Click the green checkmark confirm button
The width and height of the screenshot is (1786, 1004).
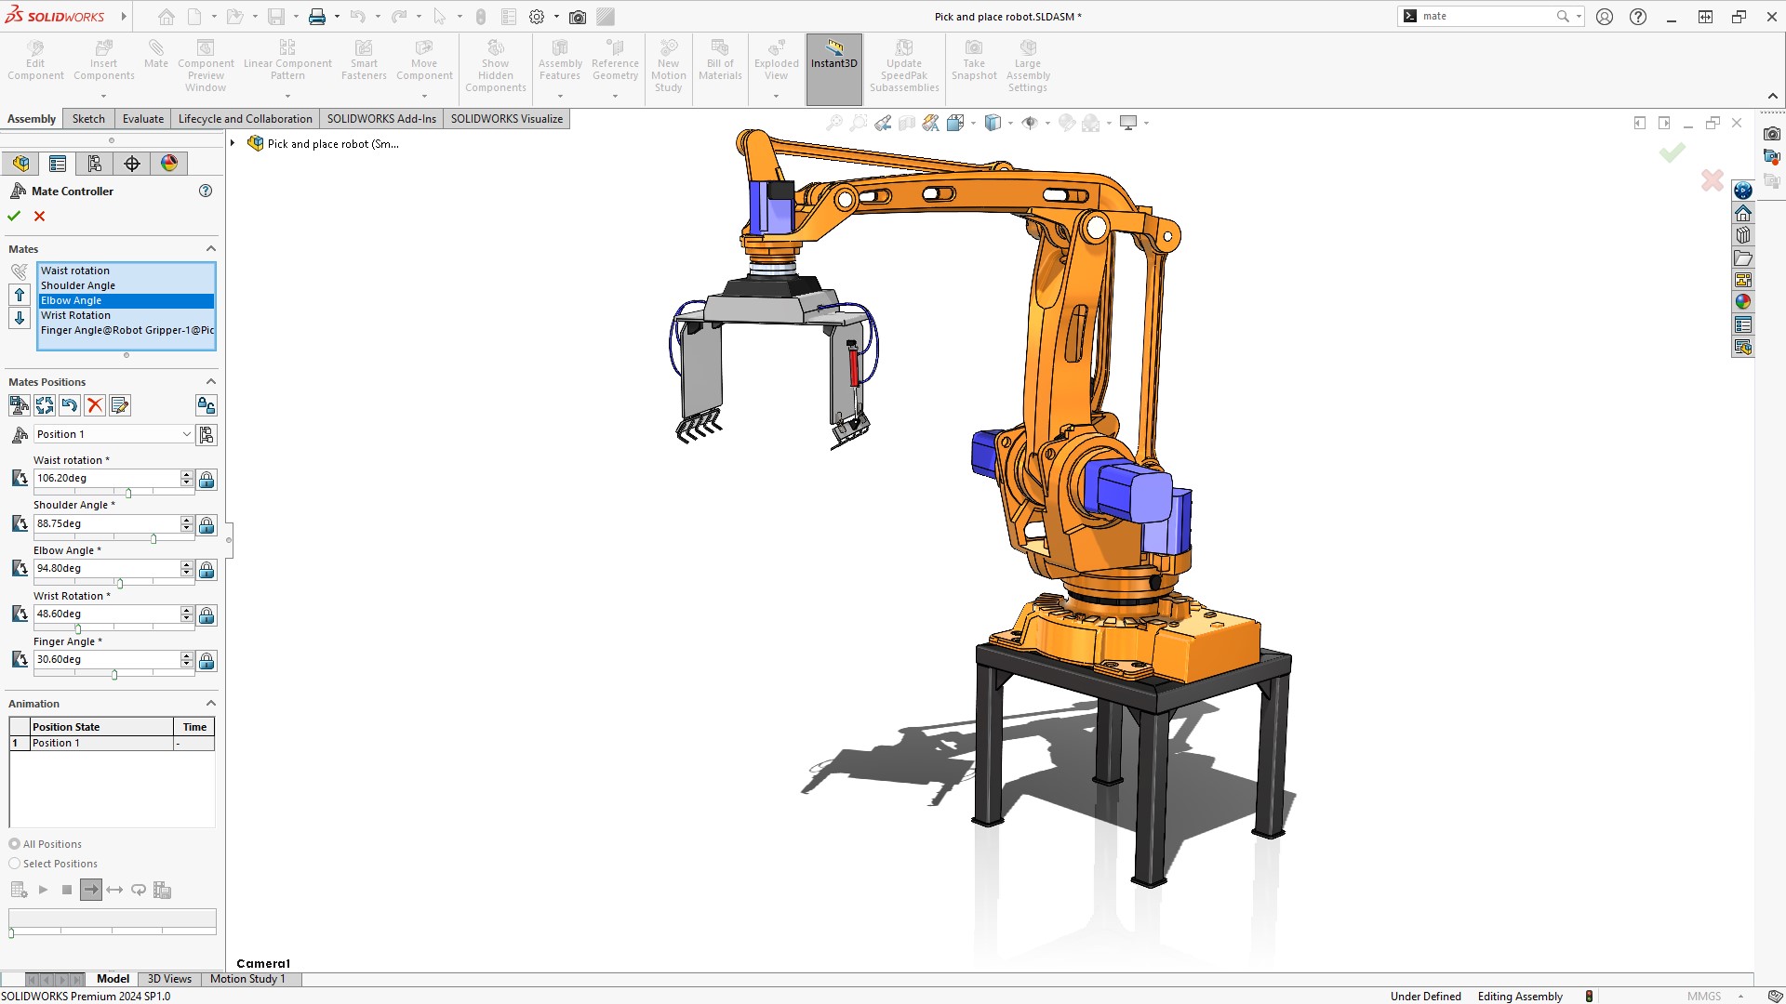tap(14, 216)
